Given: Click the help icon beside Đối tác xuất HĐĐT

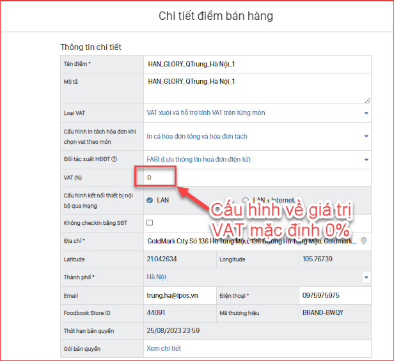Looking at the screenshot, I should (x=114, y=160).
